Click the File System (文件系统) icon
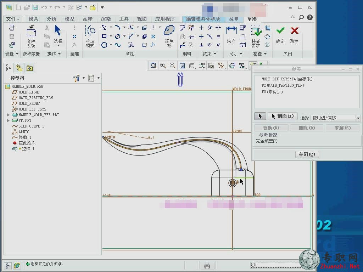 point(31,36)
